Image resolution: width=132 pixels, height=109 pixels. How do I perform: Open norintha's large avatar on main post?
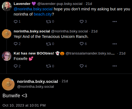[8, 84]
